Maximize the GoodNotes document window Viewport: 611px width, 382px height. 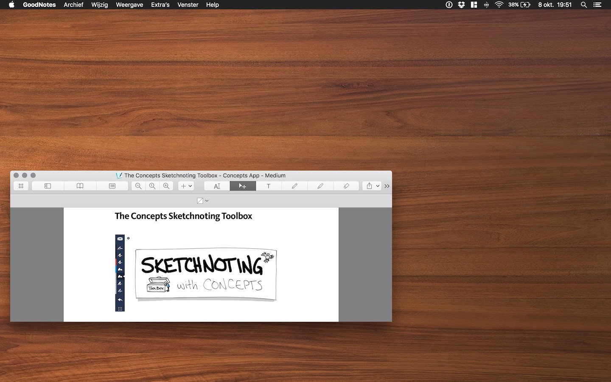click(x=33, y=175)
